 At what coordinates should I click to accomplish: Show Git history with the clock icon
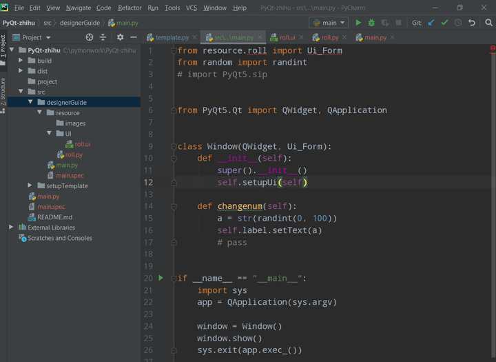point(458,23)
